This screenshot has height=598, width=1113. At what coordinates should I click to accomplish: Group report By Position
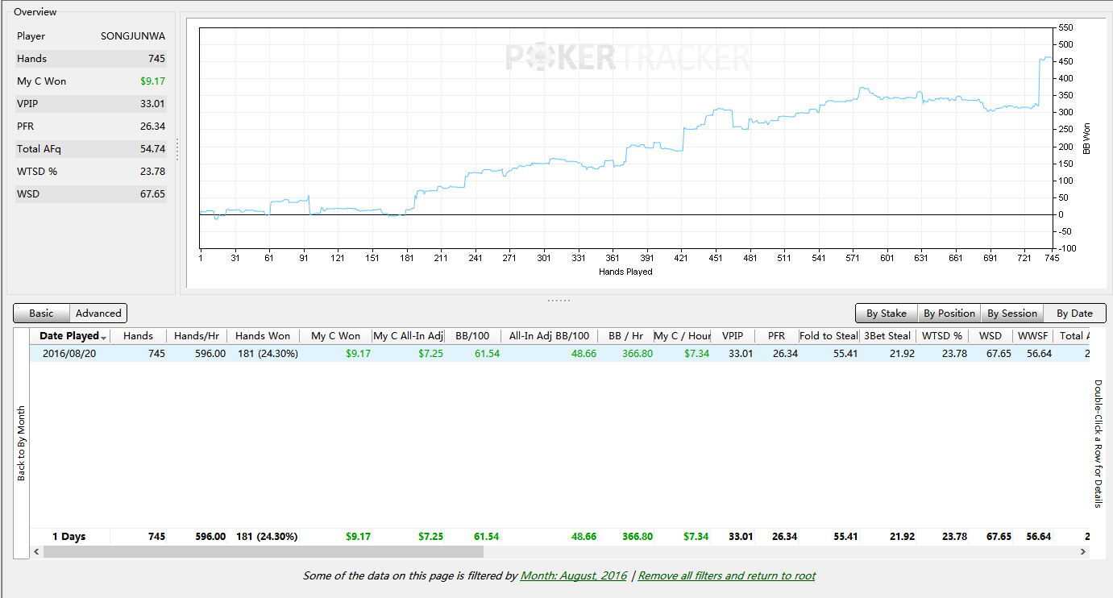click(949, 314)
